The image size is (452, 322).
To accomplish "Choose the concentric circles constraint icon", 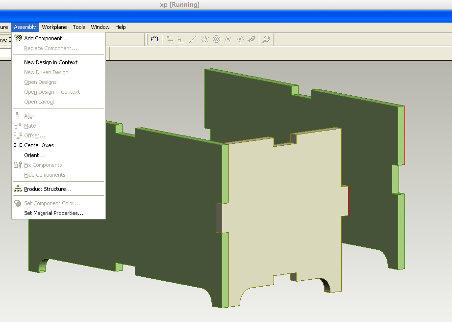I will 217,39.
